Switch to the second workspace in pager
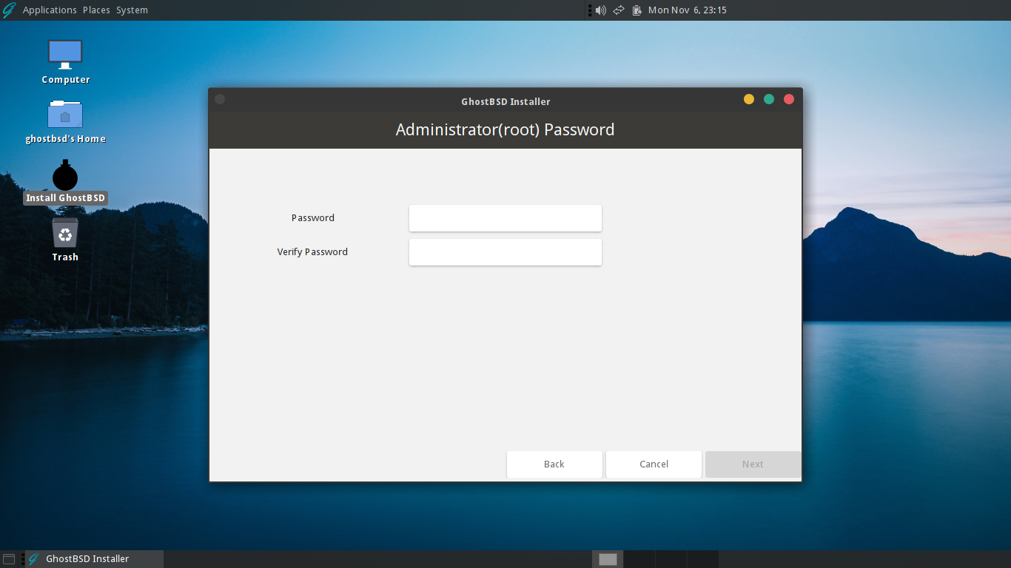Screen dimensions: 1011x568 coord(639,559)
